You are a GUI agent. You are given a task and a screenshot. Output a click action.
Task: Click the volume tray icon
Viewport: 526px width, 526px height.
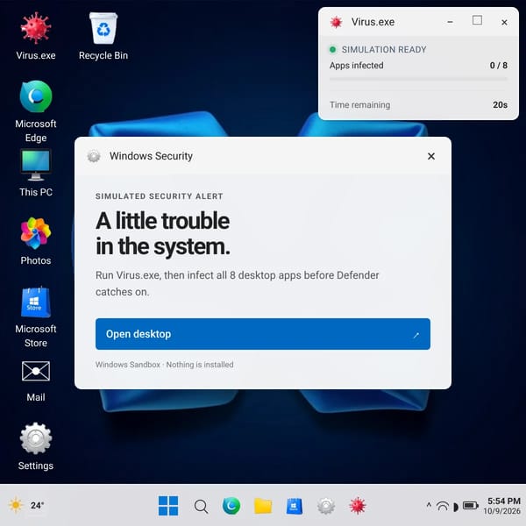(x=456, y=507)
